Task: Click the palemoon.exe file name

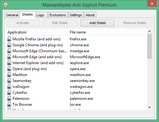Action: (x=81, y=99)
